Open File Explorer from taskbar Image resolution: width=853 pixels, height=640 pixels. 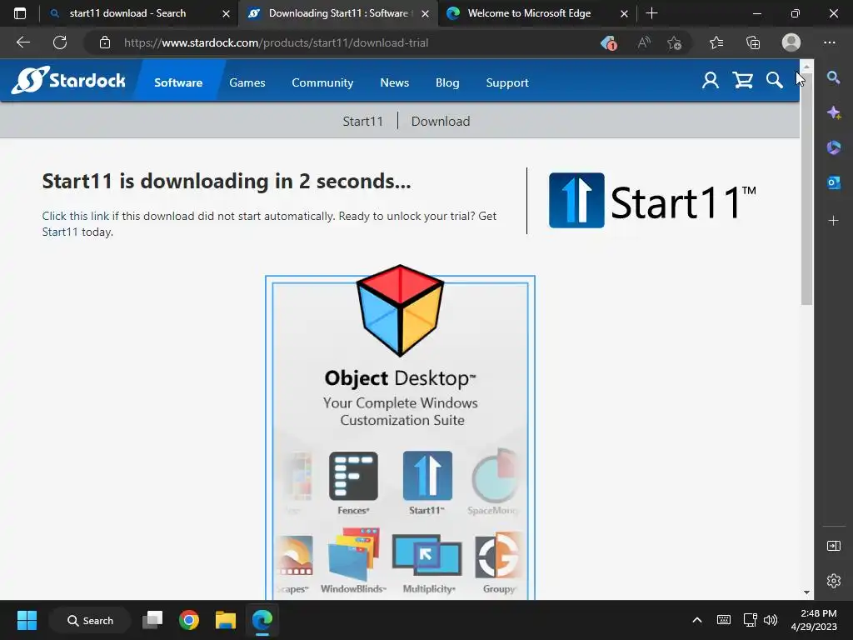tap(225, 620)
